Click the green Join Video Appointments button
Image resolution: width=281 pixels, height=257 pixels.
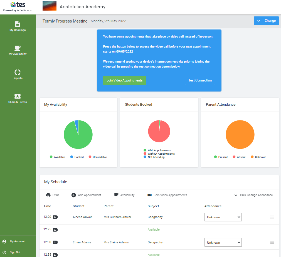[125, 80]
